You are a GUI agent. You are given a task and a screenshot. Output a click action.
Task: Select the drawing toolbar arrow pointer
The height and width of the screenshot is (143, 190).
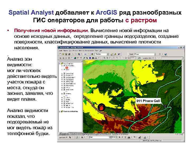70,137
